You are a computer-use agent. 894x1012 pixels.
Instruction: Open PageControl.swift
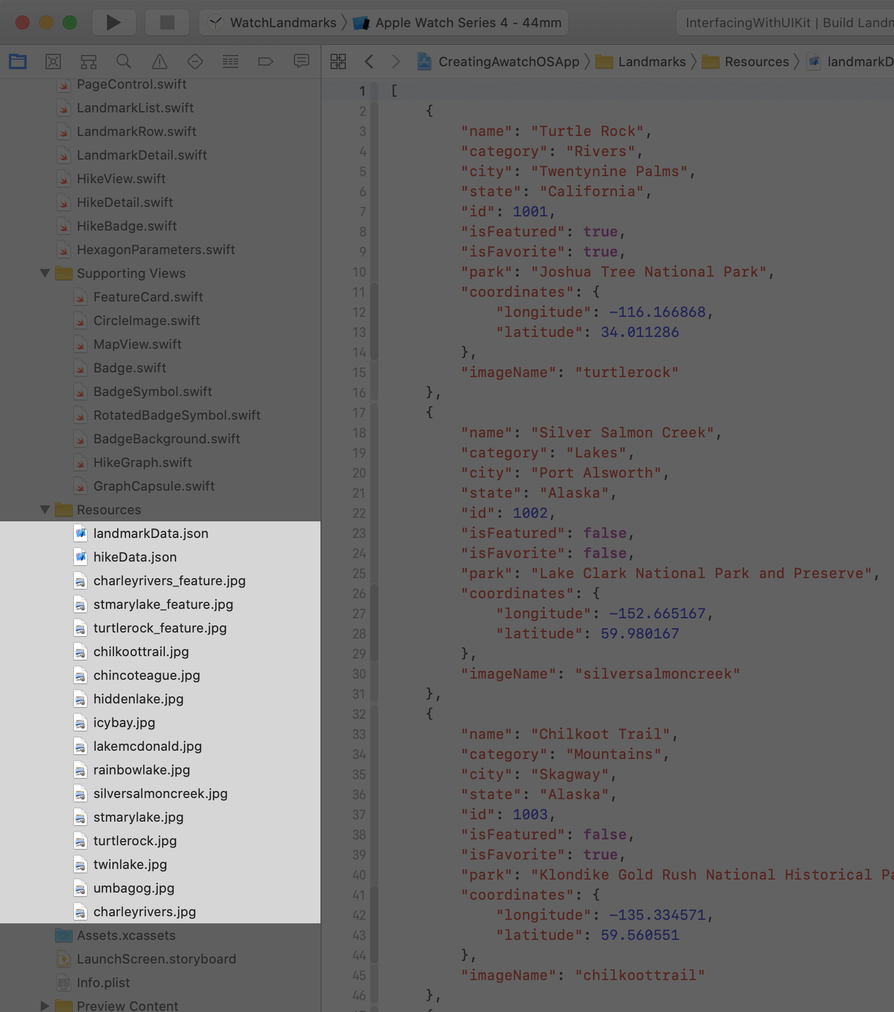pyautogui.click(x=131, y=85)
